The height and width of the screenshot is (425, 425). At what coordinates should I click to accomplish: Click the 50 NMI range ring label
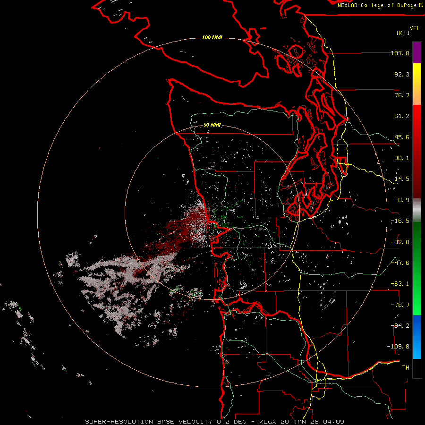212,125
